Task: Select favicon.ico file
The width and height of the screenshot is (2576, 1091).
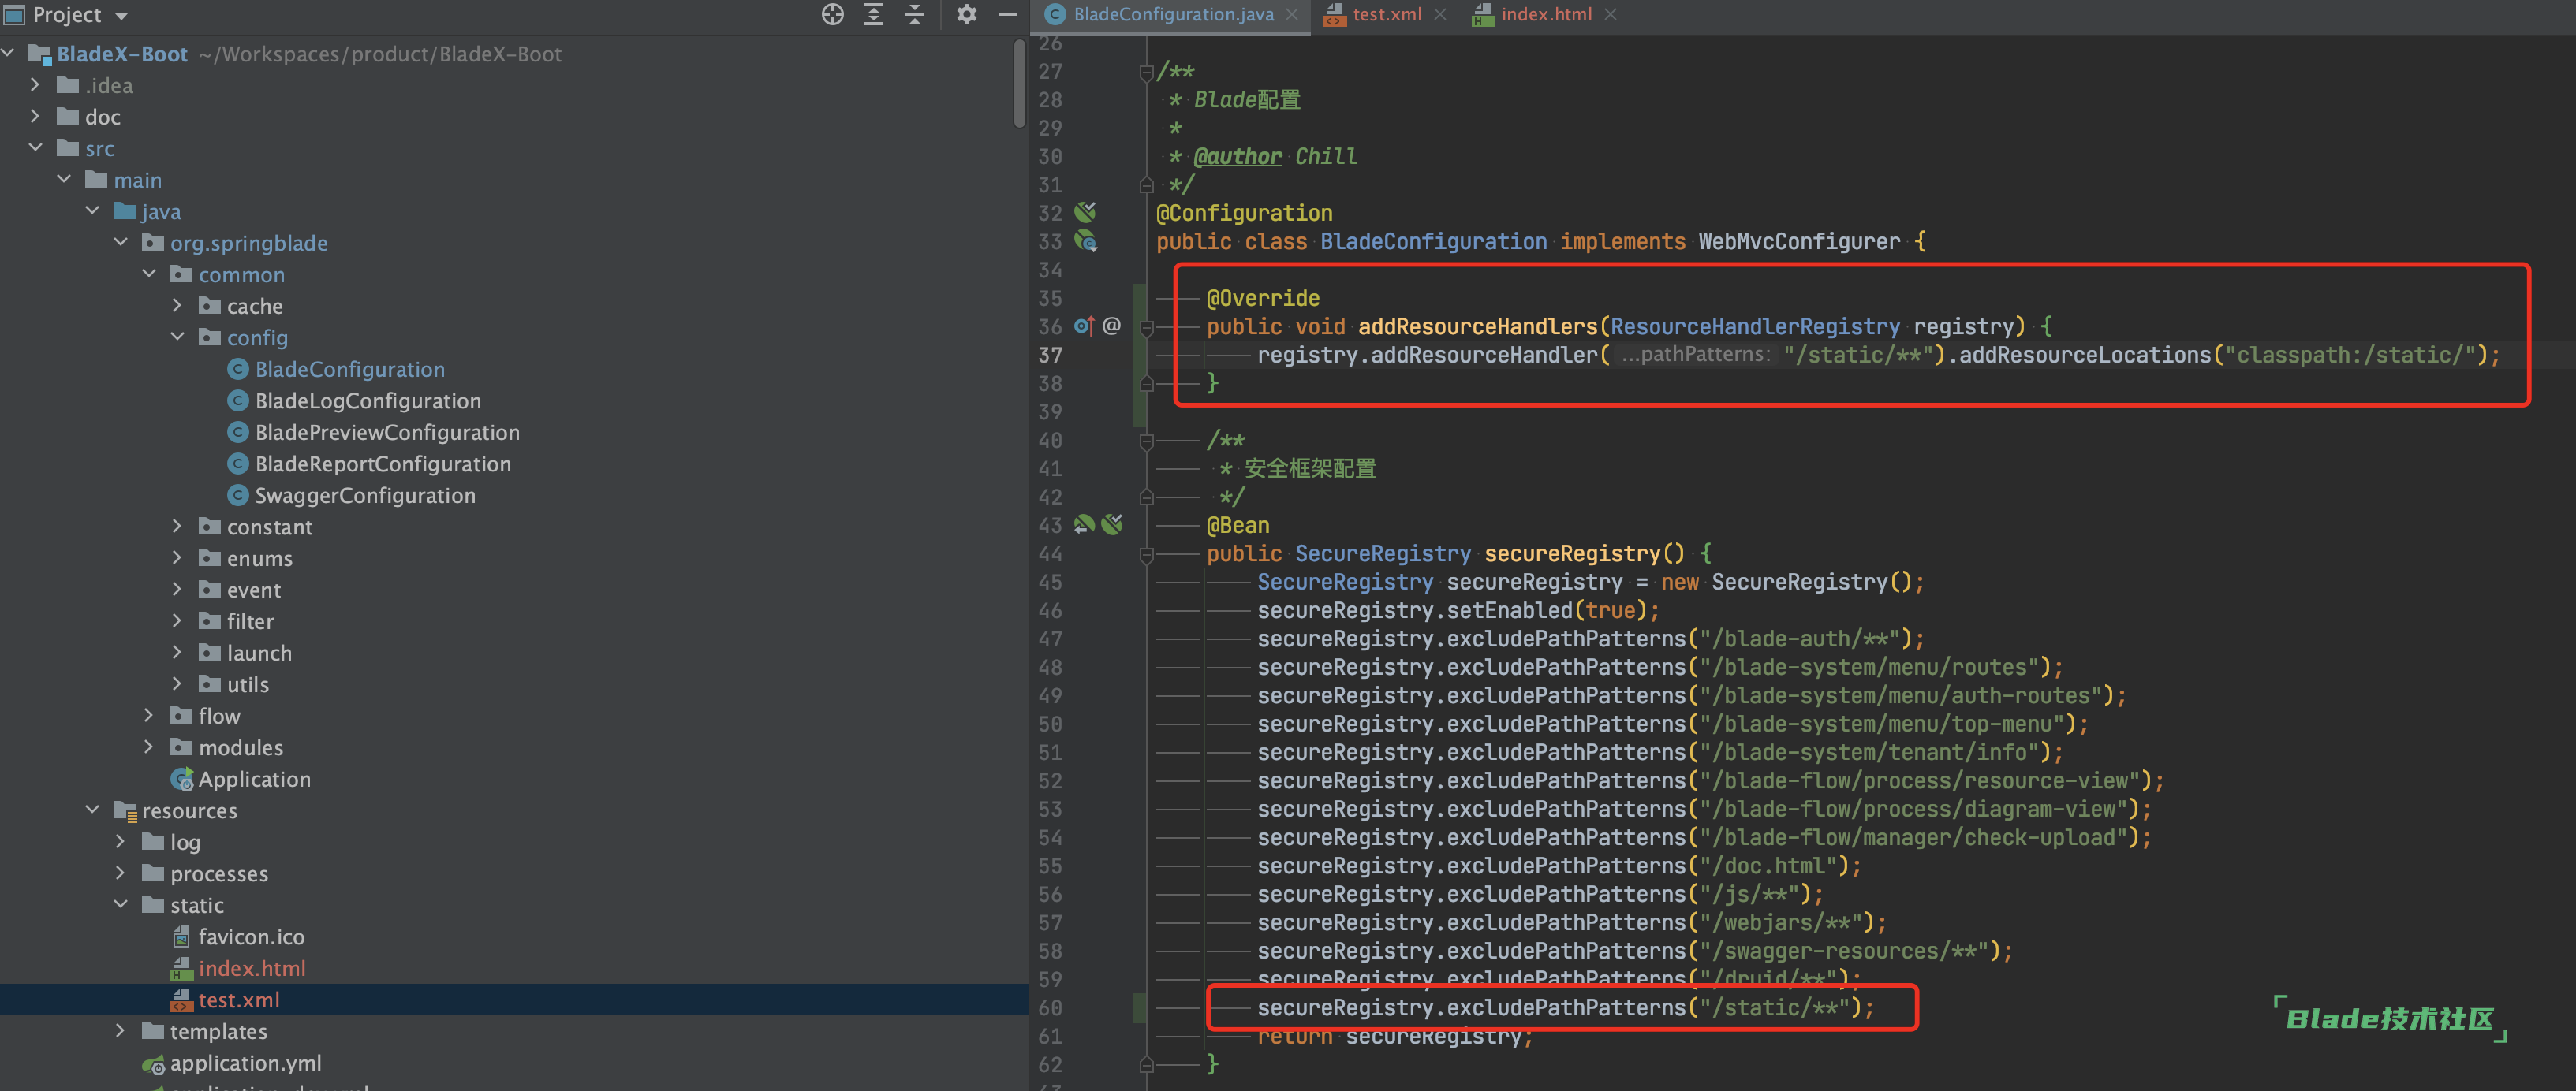Action: (x=250, y=937)
